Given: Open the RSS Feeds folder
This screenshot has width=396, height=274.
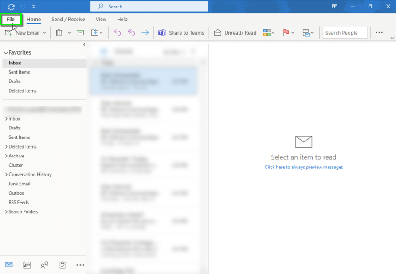Looking at the screenshot, I should [x=19, y=203].
